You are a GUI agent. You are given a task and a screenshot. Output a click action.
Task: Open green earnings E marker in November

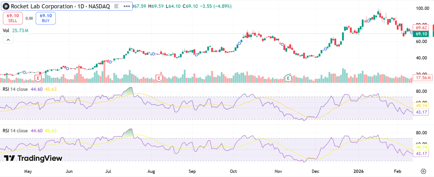(288, 78)
